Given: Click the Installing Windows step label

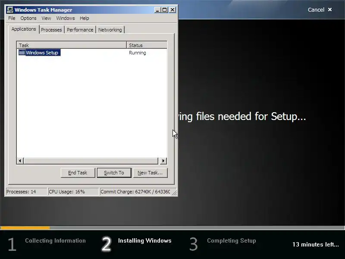Looking at the screenshot, I should point(144,240).
